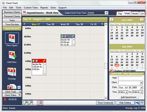Click the print icon in bottom toolbar
The width and height of the screenshot is (147, 112).
pyautogui.click(x=40, y=103)
